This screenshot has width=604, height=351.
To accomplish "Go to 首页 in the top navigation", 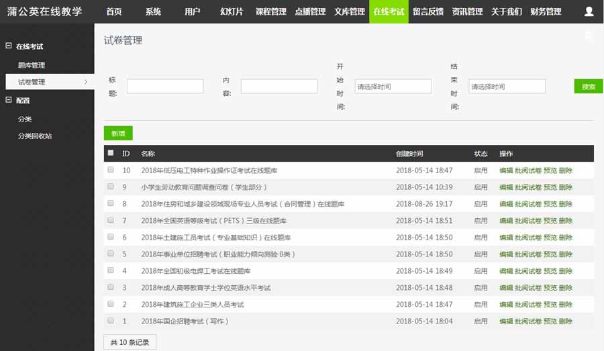I will tap(114, 11).
